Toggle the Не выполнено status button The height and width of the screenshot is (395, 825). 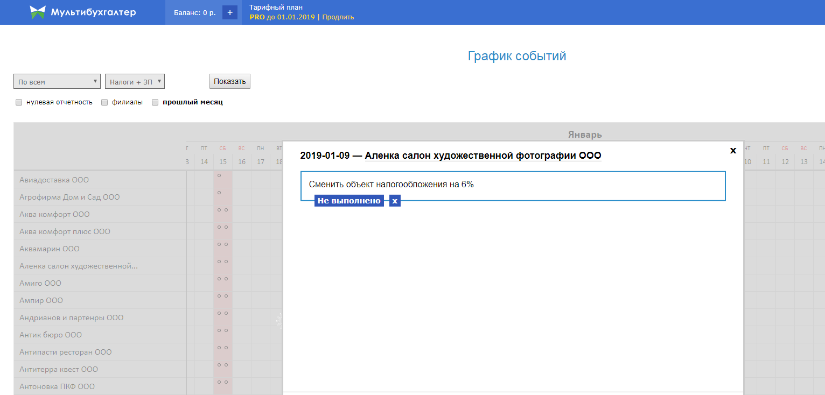click(349, 201)
